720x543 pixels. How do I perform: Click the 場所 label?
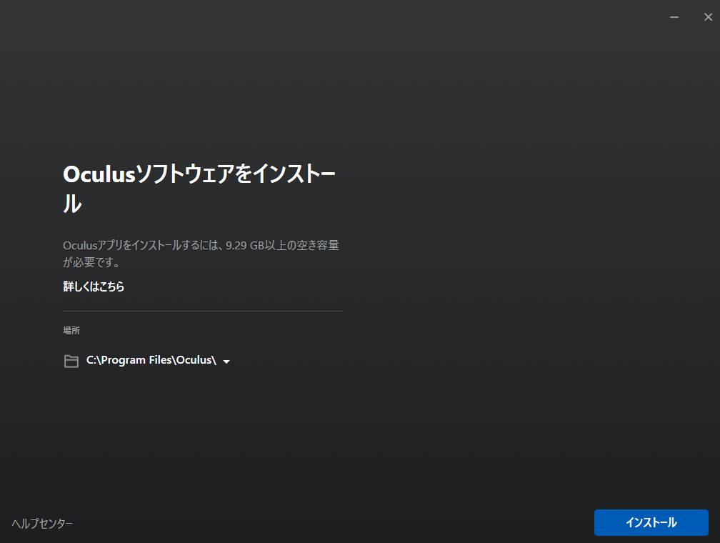[x=71, y=330]
